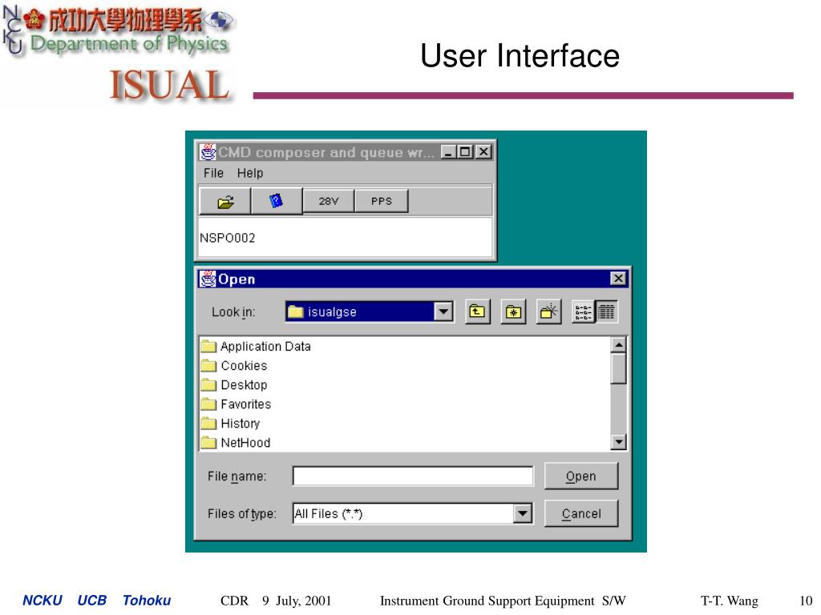Select the History folder

[x=230, y=424]
